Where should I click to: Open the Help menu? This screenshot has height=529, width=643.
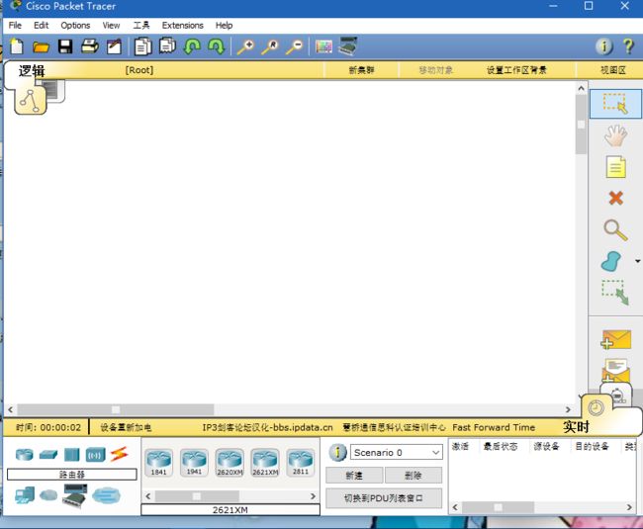pyautogui.click(x=224, y=26)
